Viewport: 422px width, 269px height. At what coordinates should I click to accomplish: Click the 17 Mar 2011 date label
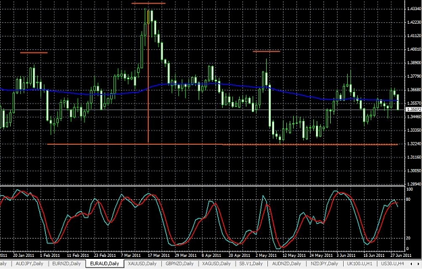pos(158,255)
